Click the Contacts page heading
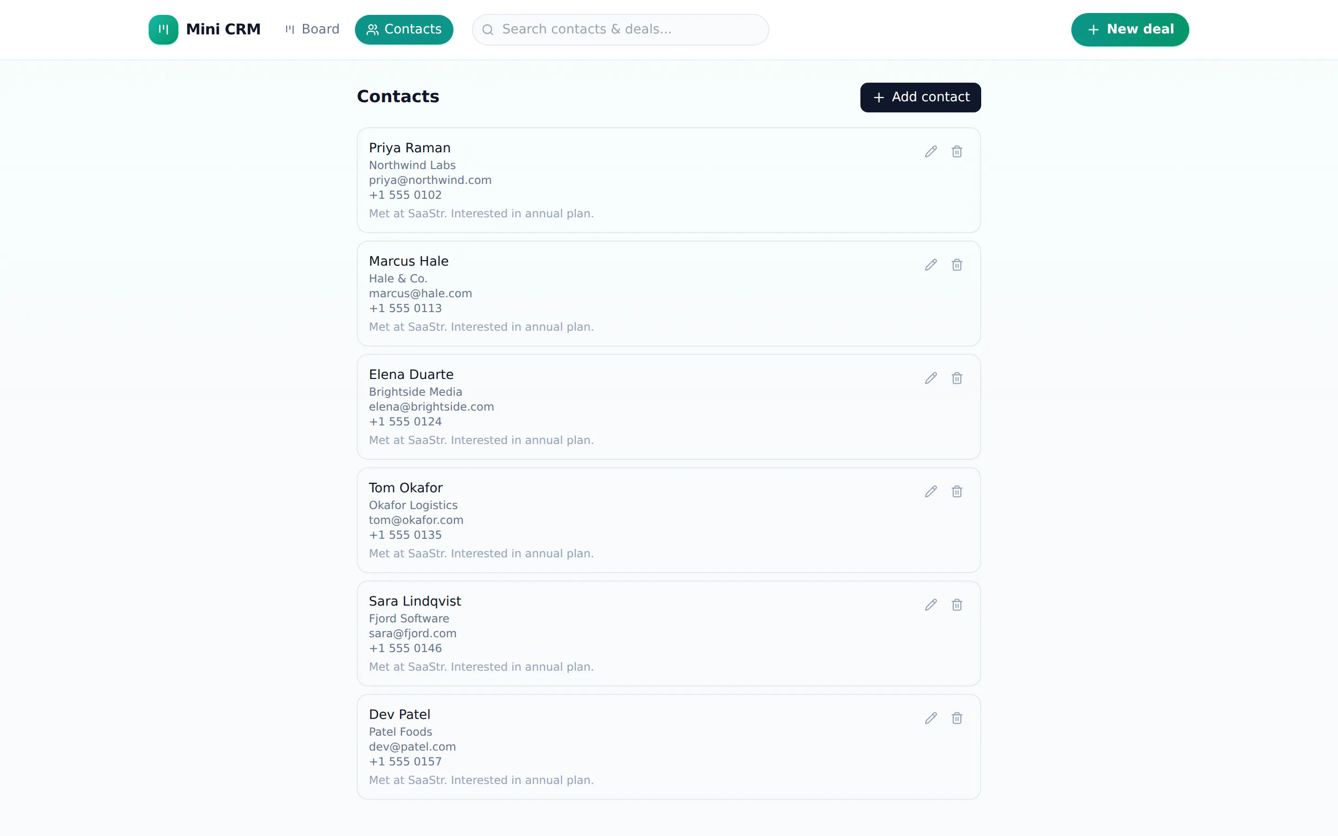Image resolution: width=1338 pixels, height=836 pixels. click(398, 97)
